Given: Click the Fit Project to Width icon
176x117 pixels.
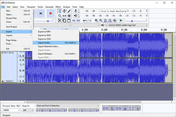Looking at the screenshot, I should (x=110, y=20).
